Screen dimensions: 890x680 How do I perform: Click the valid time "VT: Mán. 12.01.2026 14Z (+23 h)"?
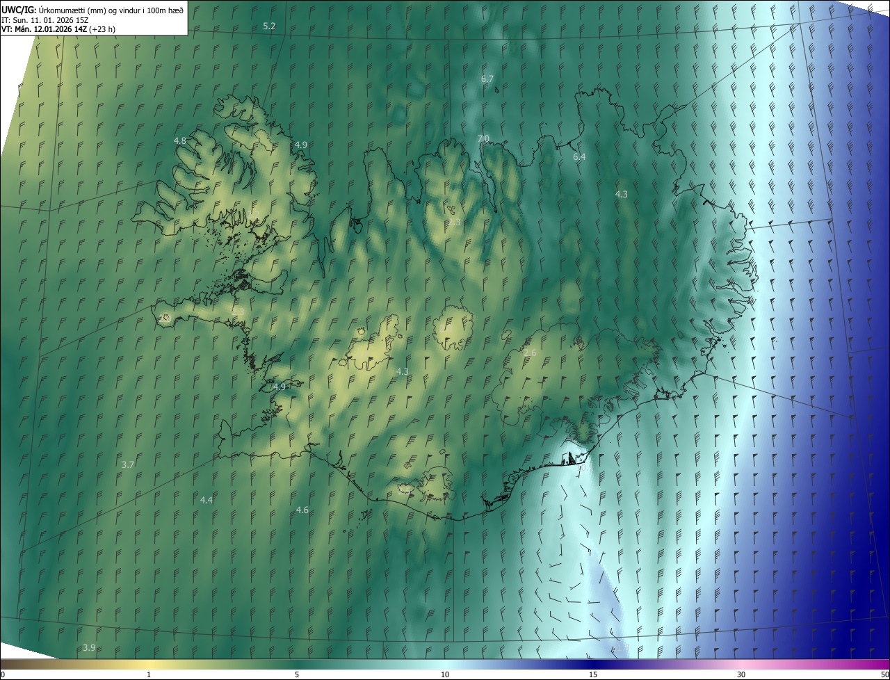58,29
